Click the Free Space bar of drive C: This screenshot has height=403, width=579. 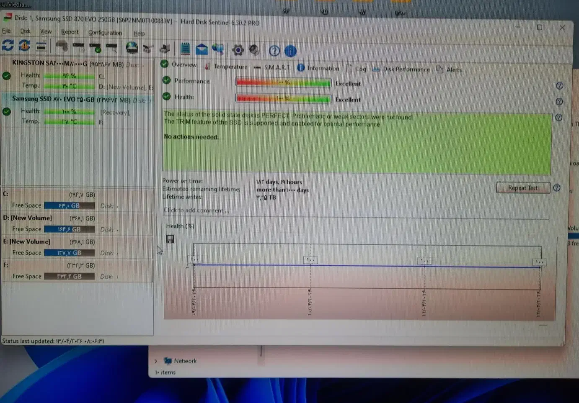pyautogui.click(x=69, y=206)
